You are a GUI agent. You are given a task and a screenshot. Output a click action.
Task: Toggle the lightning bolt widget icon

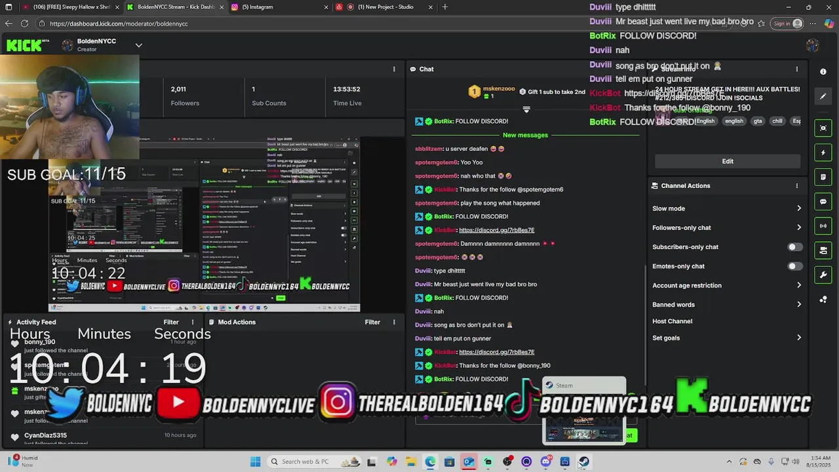tap(823, 153)
